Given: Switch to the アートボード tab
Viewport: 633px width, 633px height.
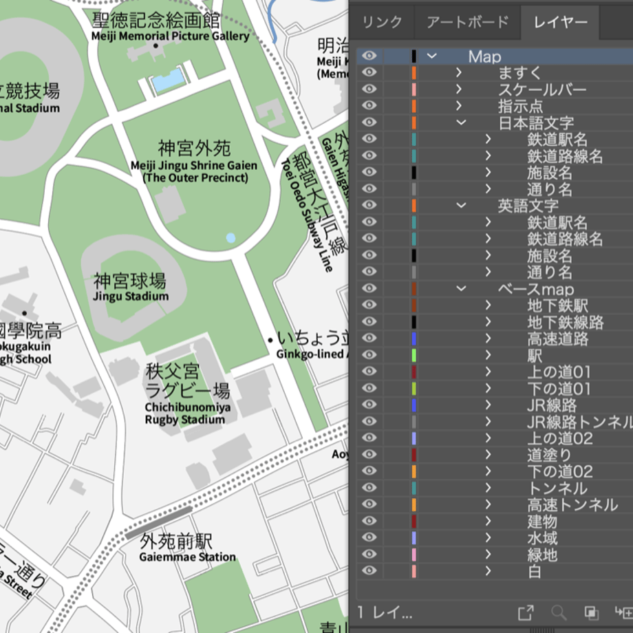Looking at the screenshot, I should coord(467,22).
